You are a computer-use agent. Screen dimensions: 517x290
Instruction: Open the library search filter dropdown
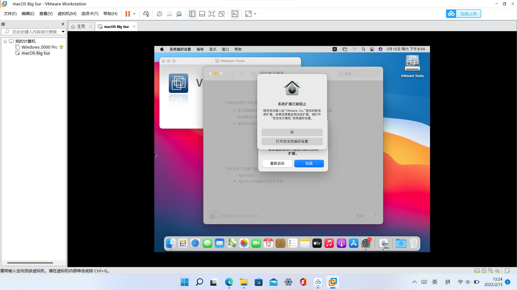[63, 32]
